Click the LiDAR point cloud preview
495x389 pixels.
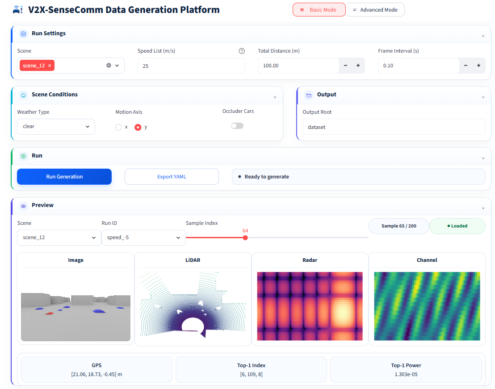click(193, 305)
